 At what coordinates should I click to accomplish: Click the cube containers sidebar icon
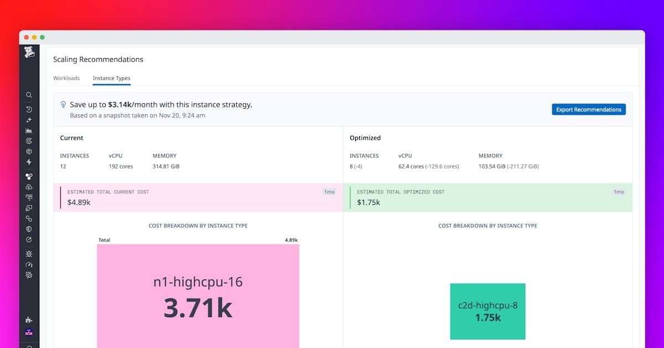pos(29,151)
